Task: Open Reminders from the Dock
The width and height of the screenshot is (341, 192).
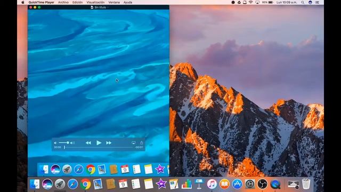Action: [x=136, y=184]
